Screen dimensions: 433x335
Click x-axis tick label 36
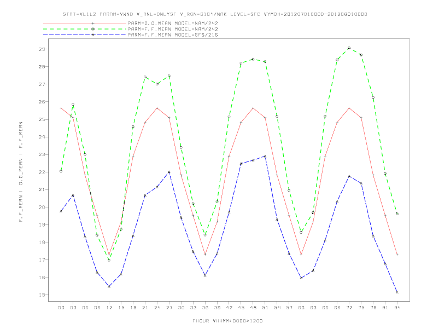205,308
